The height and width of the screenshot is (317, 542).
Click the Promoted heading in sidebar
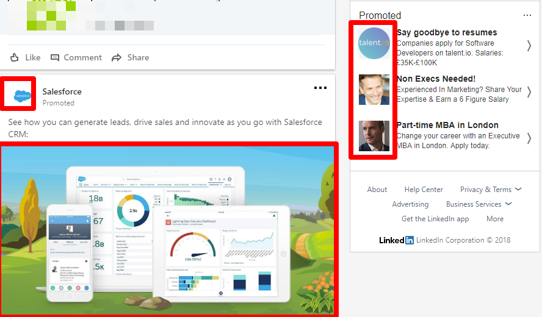[380, 15]
